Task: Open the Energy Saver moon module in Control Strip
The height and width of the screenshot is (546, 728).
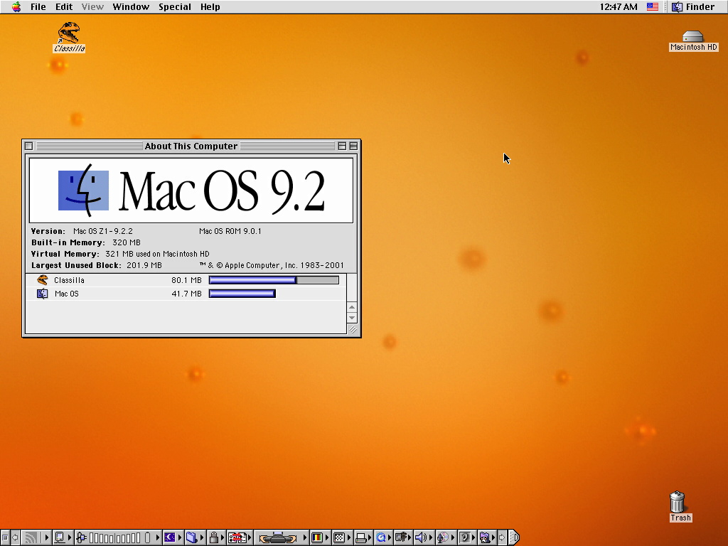Action: point(170,537)
